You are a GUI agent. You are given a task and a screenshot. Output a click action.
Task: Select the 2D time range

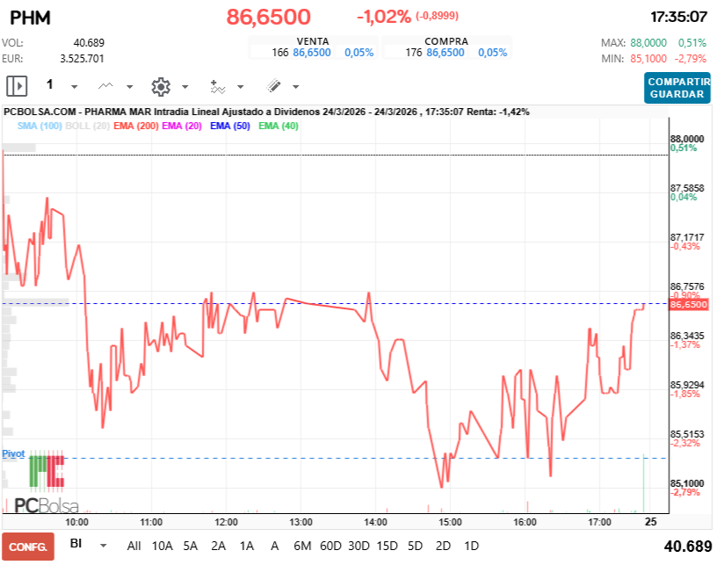tap(443, 546)
